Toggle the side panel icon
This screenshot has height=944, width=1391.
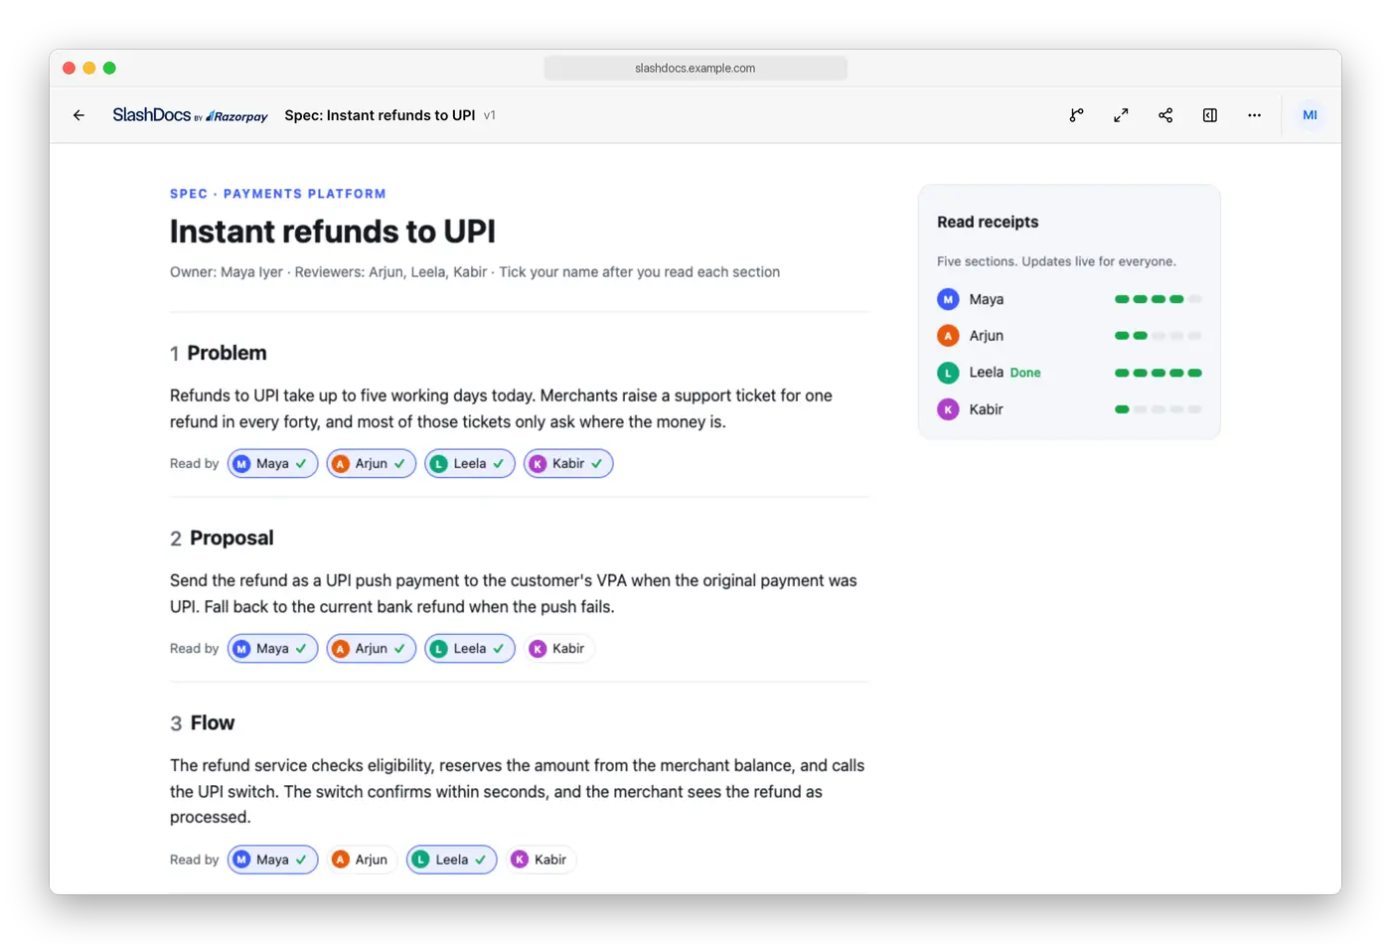pos(1210,115)
